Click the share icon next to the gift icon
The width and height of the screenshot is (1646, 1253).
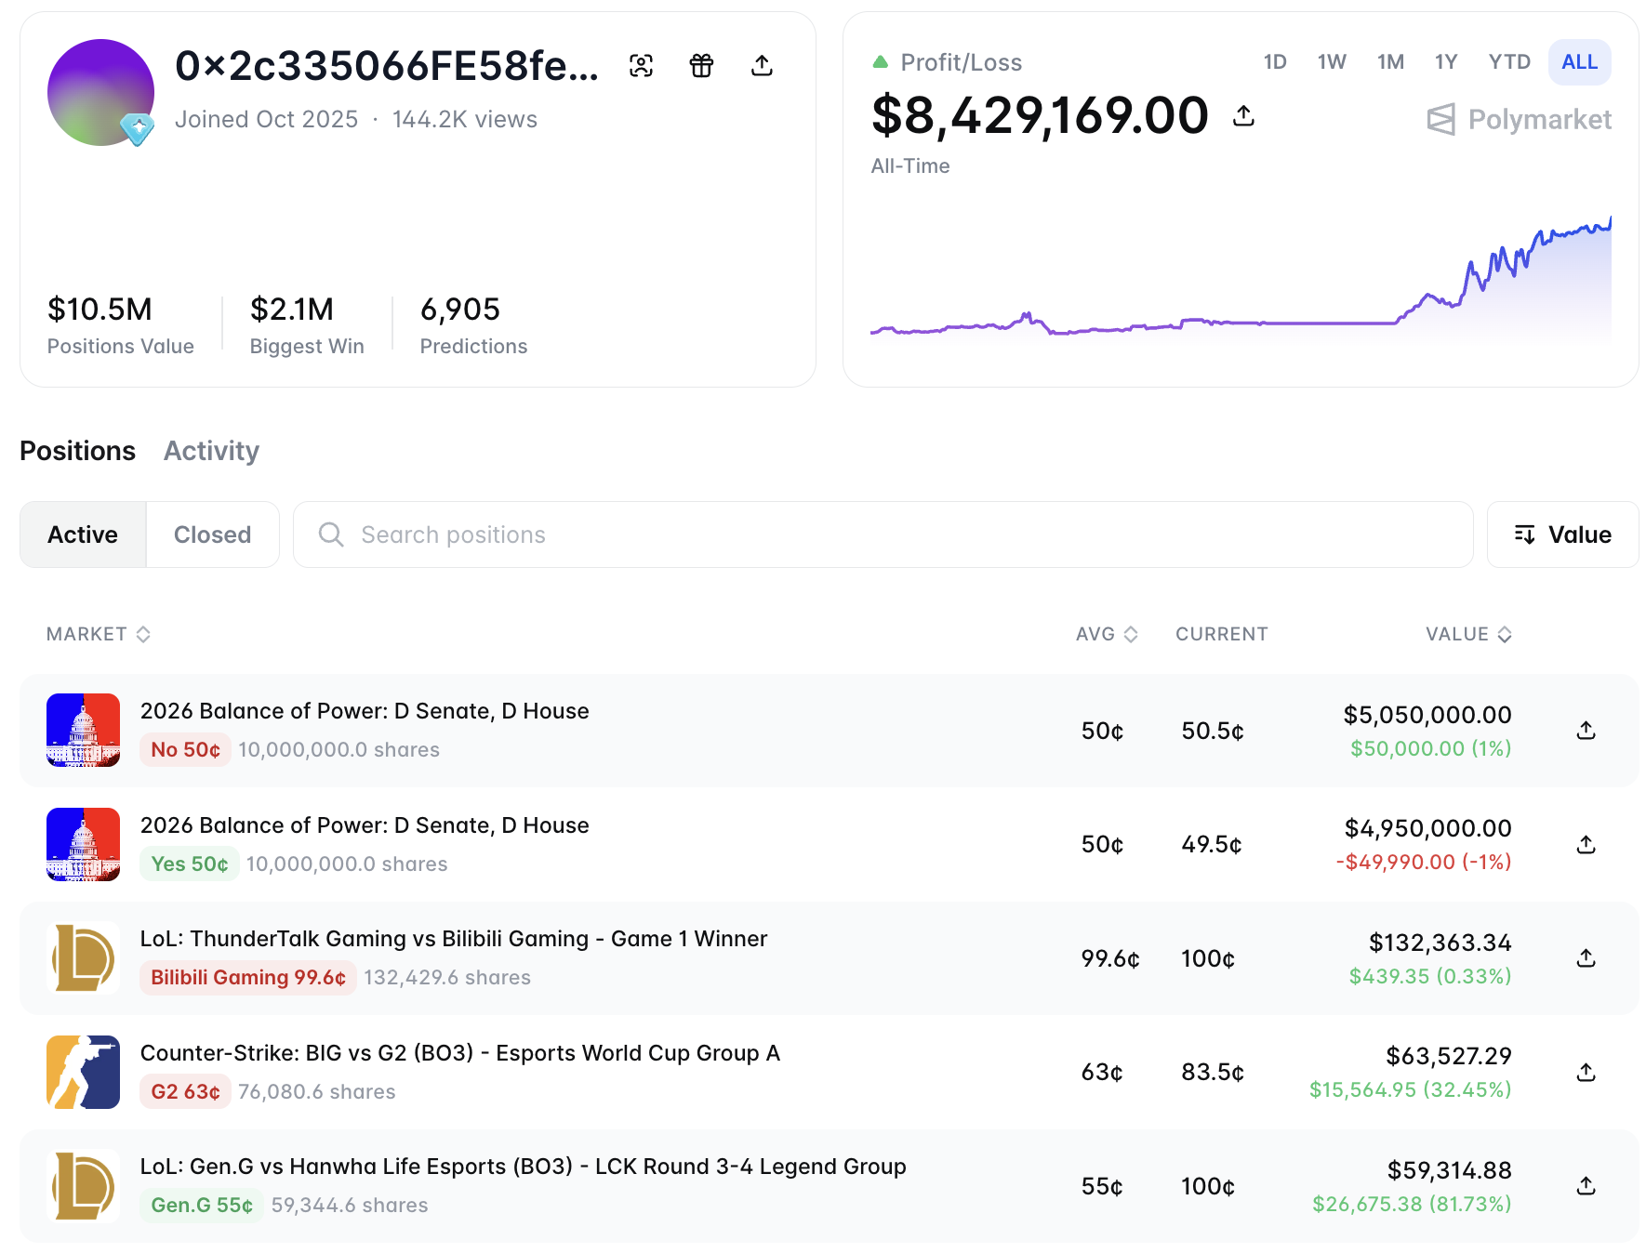pos(762,65)
